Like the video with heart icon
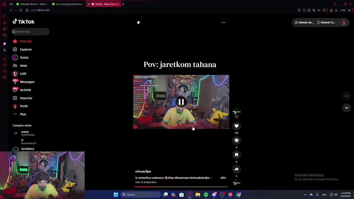354x199 pixels. click(x=236, y=126)
